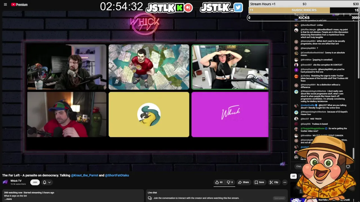Send a heart reaction in chat
This screenshot has height=202, width=360.
pos(348,166)
